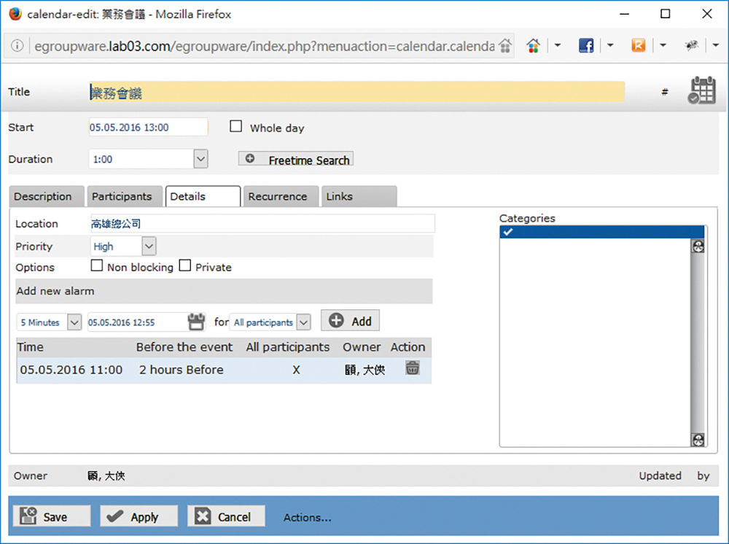This screenshot has width=729, height=544.
Task: Select the Details tab
Action: pos(203,196)
